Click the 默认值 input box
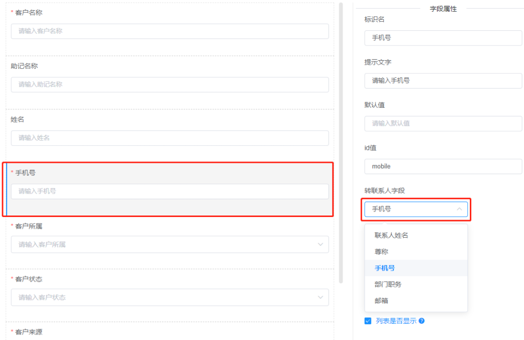The image size is (524, 340). tap(443, 123)
